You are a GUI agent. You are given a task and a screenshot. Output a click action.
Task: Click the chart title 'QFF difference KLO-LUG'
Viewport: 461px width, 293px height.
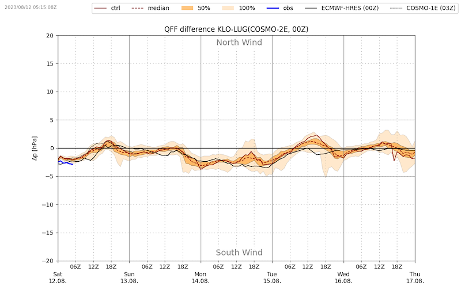(x=236, y=29)
